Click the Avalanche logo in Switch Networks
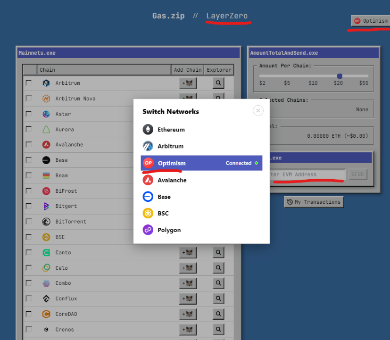390x340 pixels. (148, 180)
